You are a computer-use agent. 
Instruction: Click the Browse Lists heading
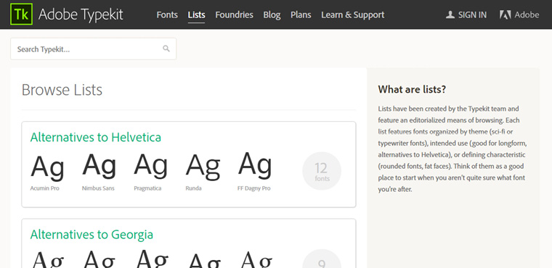(x=62, y=90)
